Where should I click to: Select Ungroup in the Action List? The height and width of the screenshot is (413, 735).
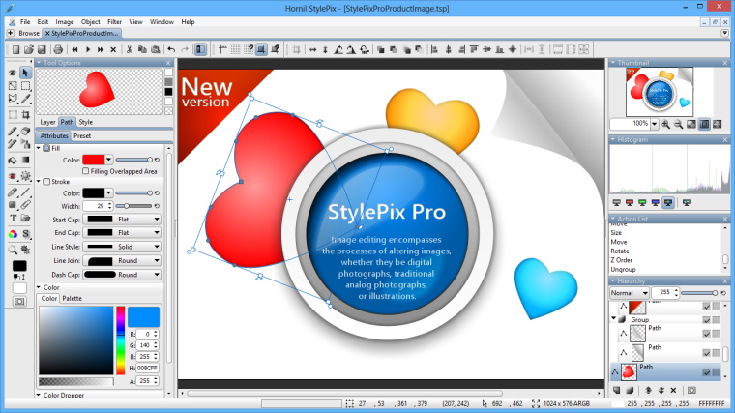623,270
